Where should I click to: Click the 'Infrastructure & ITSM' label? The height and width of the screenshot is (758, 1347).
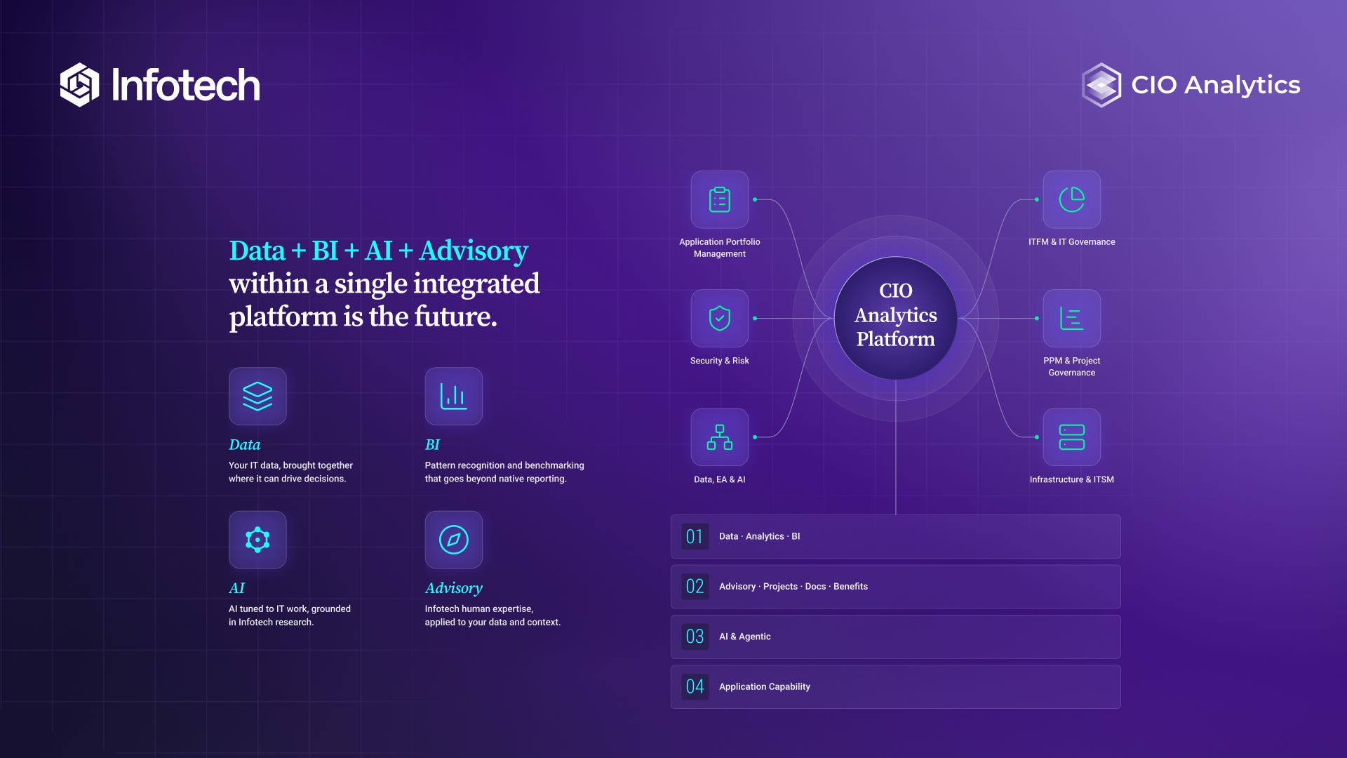(x=1072, y=479)
